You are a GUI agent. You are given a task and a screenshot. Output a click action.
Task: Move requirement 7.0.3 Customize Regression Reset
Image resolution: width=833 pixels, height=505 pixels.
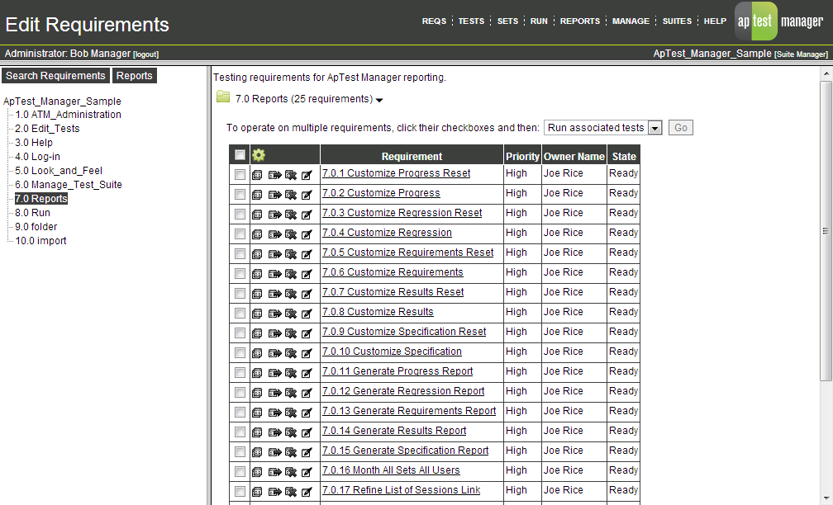click(274, 215)
